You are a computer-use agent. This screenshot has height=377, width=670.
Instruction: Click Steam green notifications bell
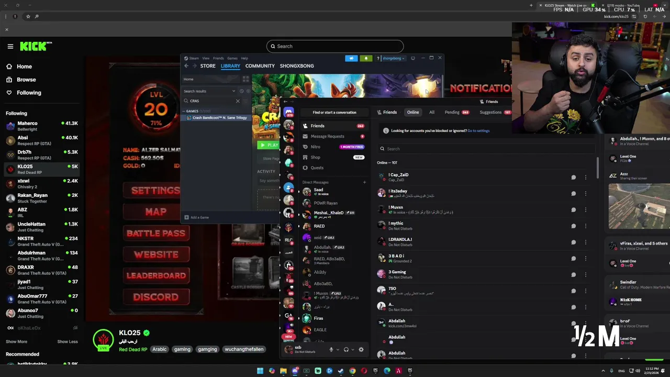[x=366, y=58]
